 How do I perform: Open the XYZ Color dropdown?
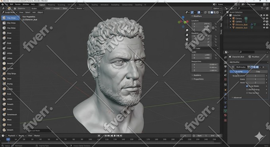click(205, 48)
